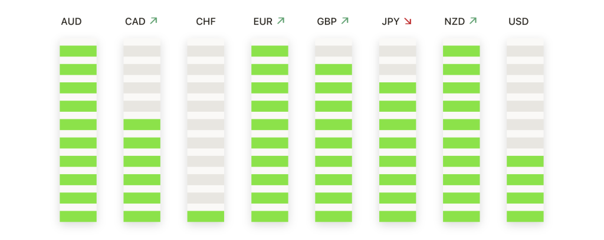Click the CAD currency label
Screen dimensions: 604x240
coord(135,22)
